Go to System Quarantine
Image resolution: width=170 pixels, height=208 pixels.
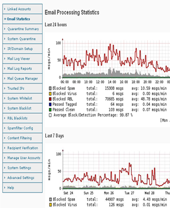pos(22,39)
